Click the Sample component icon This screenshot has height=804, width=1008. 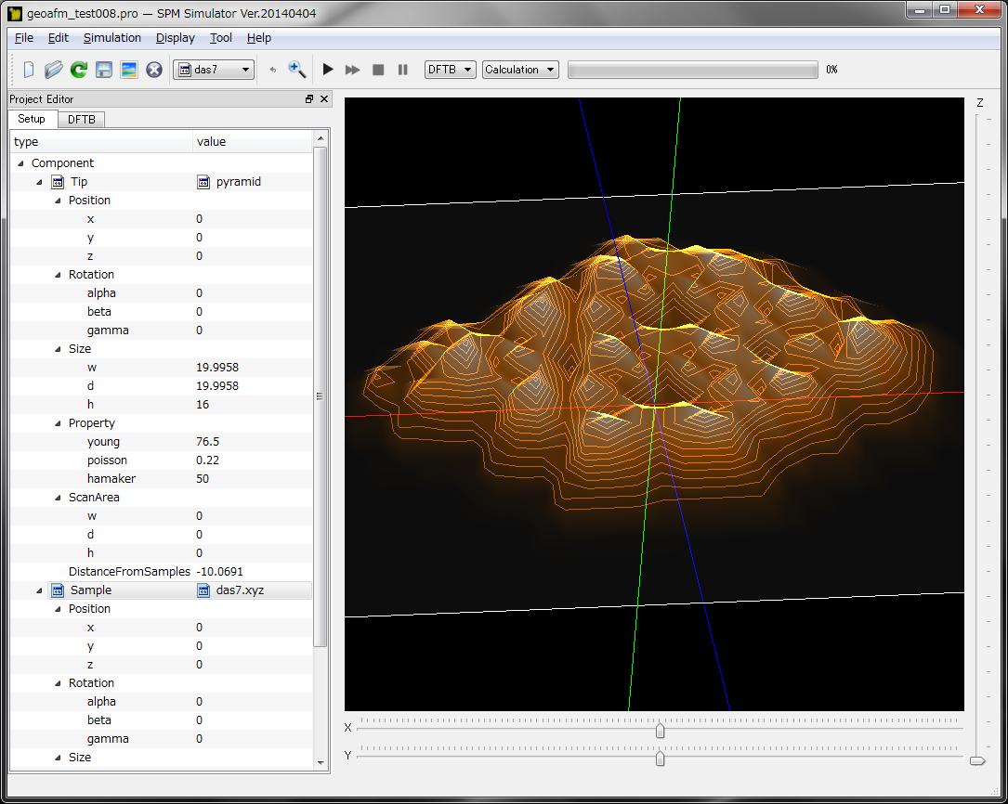point(58,590)
